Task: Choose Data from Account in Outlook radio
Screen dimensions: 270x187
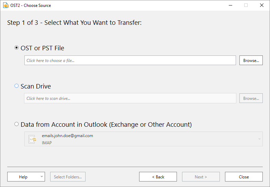Action: click(16, 124)
